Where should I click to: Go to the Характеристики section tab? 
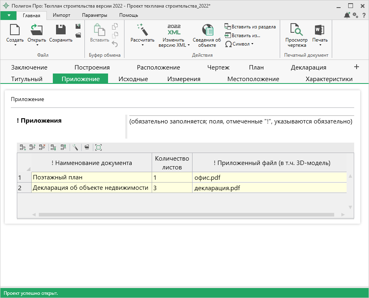(329, 79)
